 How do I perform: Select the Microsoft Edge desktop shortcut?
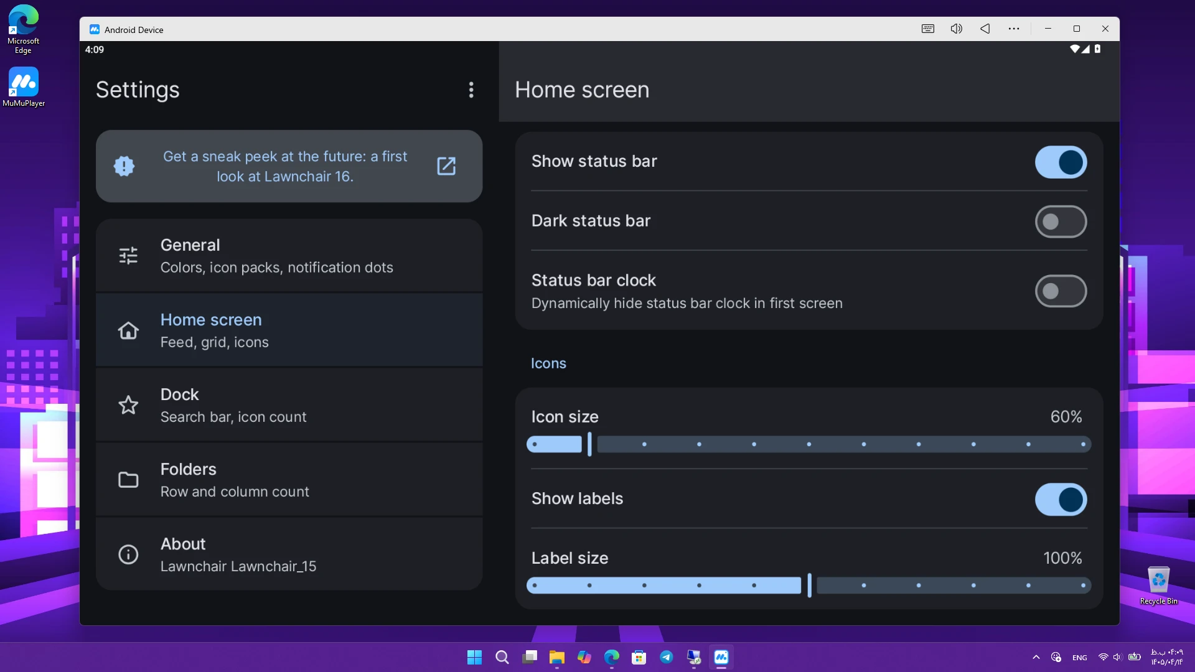23,29
